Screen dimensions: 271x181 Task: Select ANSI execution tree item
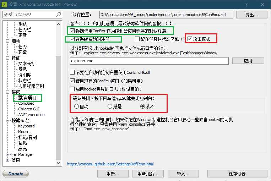pos(31,115)
